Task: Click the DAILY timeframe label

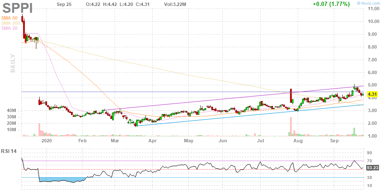Action: 13,63
